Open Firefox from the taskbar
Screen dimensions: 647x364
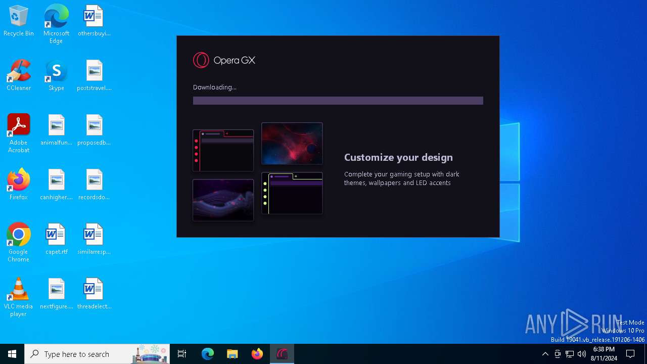pos(257,354)
